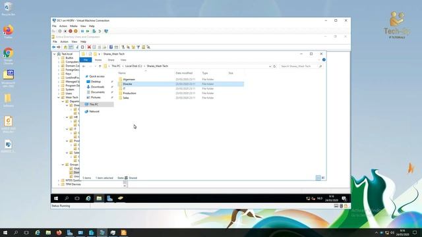The width and height of the screenshot is (422, 237).
Task: Sort by the Date modified column header
Action: coord(184,73)
